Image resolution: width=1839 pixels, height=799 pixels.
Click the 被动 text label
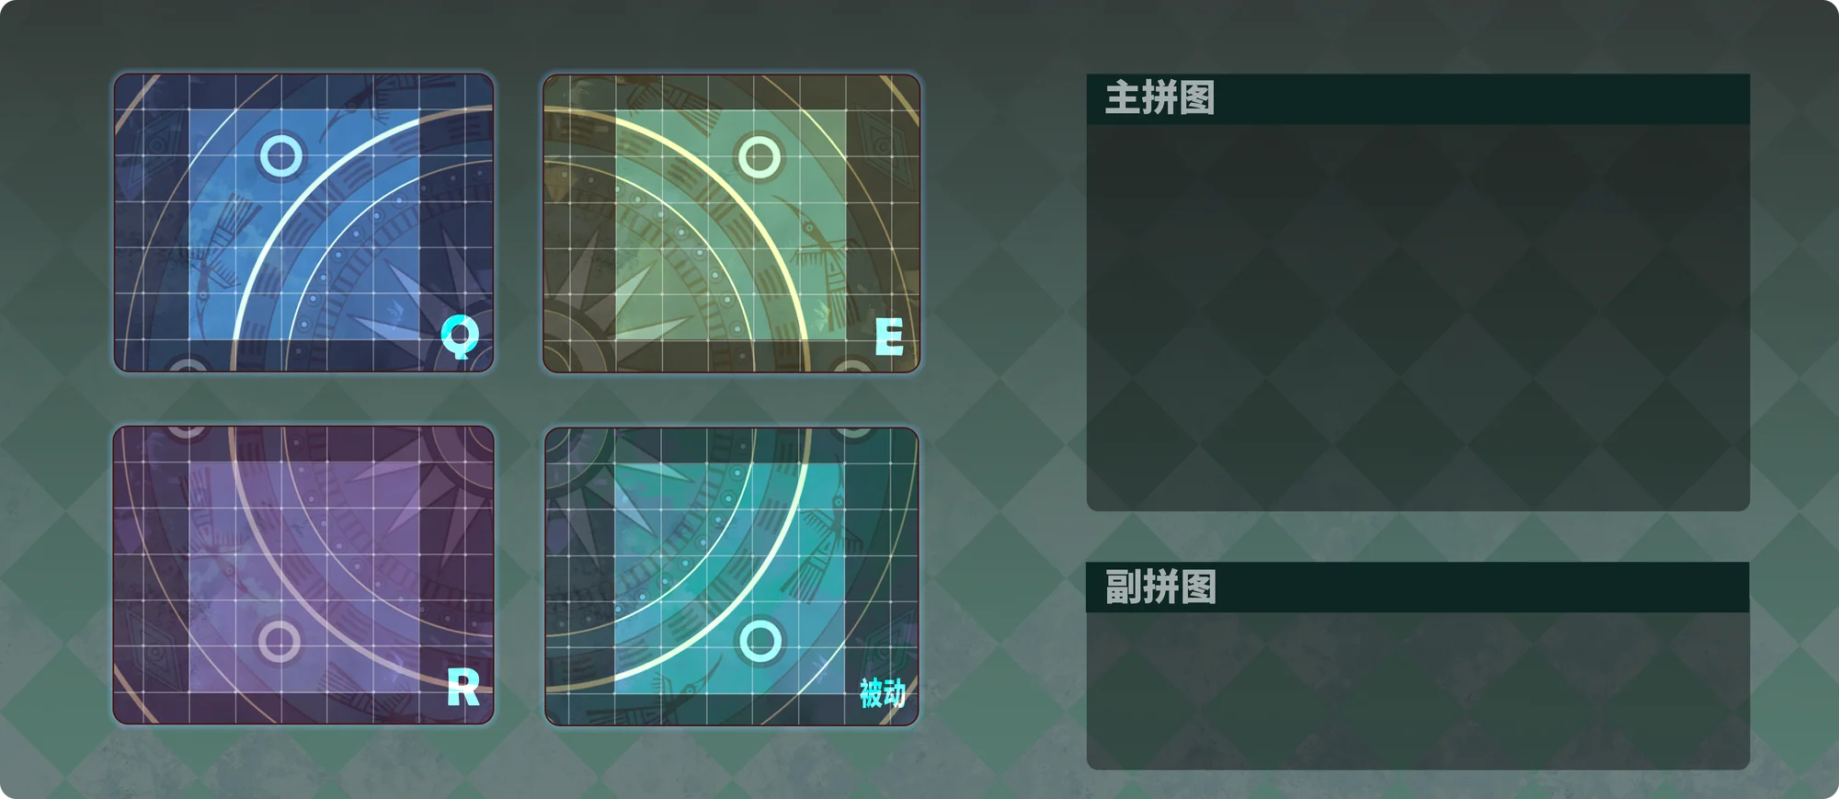[x=883, y=692]
